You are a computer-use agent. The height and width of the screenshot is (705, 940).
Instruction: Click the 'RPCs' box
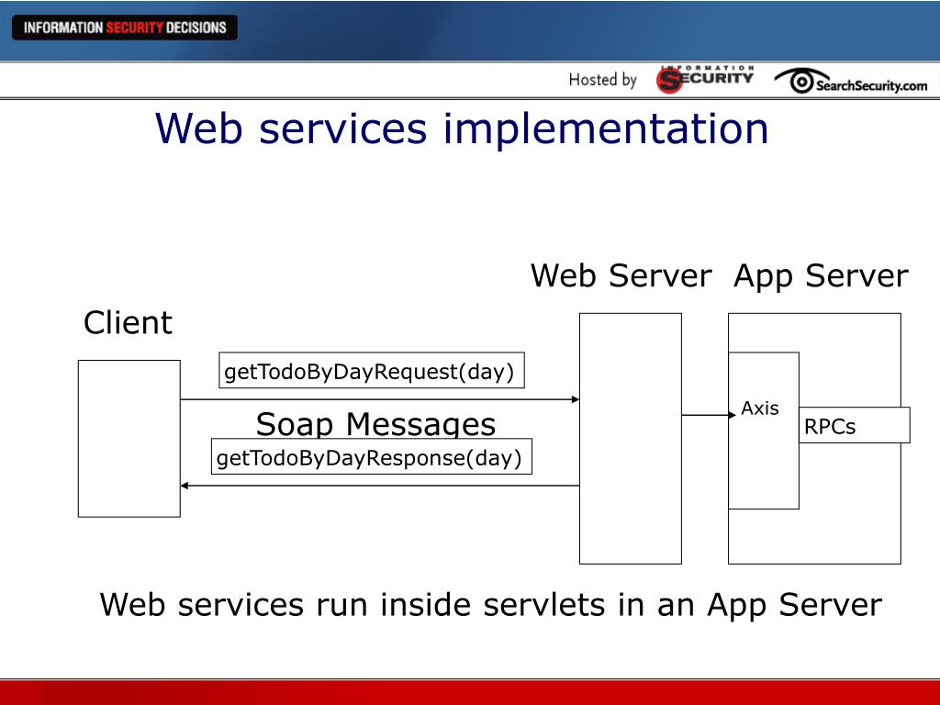point(855,426)
